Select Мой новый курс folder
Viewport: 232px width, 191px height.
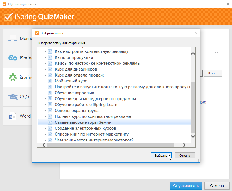tap(71, 81)
